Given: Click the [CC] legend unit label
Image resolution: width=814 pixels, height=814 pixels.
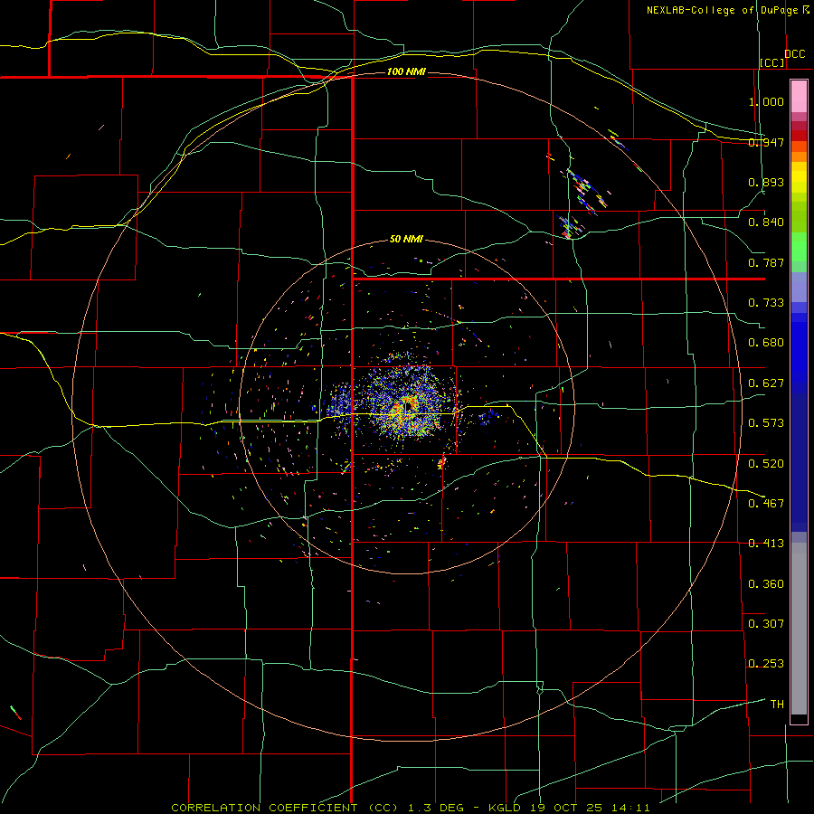Looking at the screenshot, I should 772,62.
